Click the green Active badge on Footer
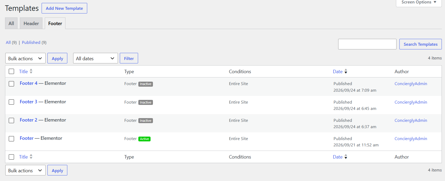Image resolution: width=445 pixels, height=181 pixels. 144,139
